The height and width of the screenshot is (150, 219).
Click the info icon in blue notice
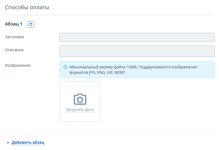[65, 67]
